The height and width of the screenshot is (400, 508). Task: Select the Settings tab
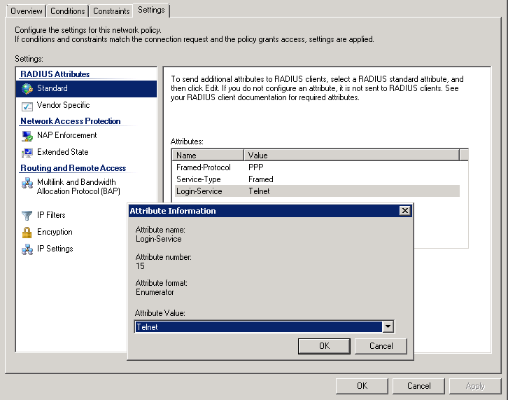click(x=151, y=10)
